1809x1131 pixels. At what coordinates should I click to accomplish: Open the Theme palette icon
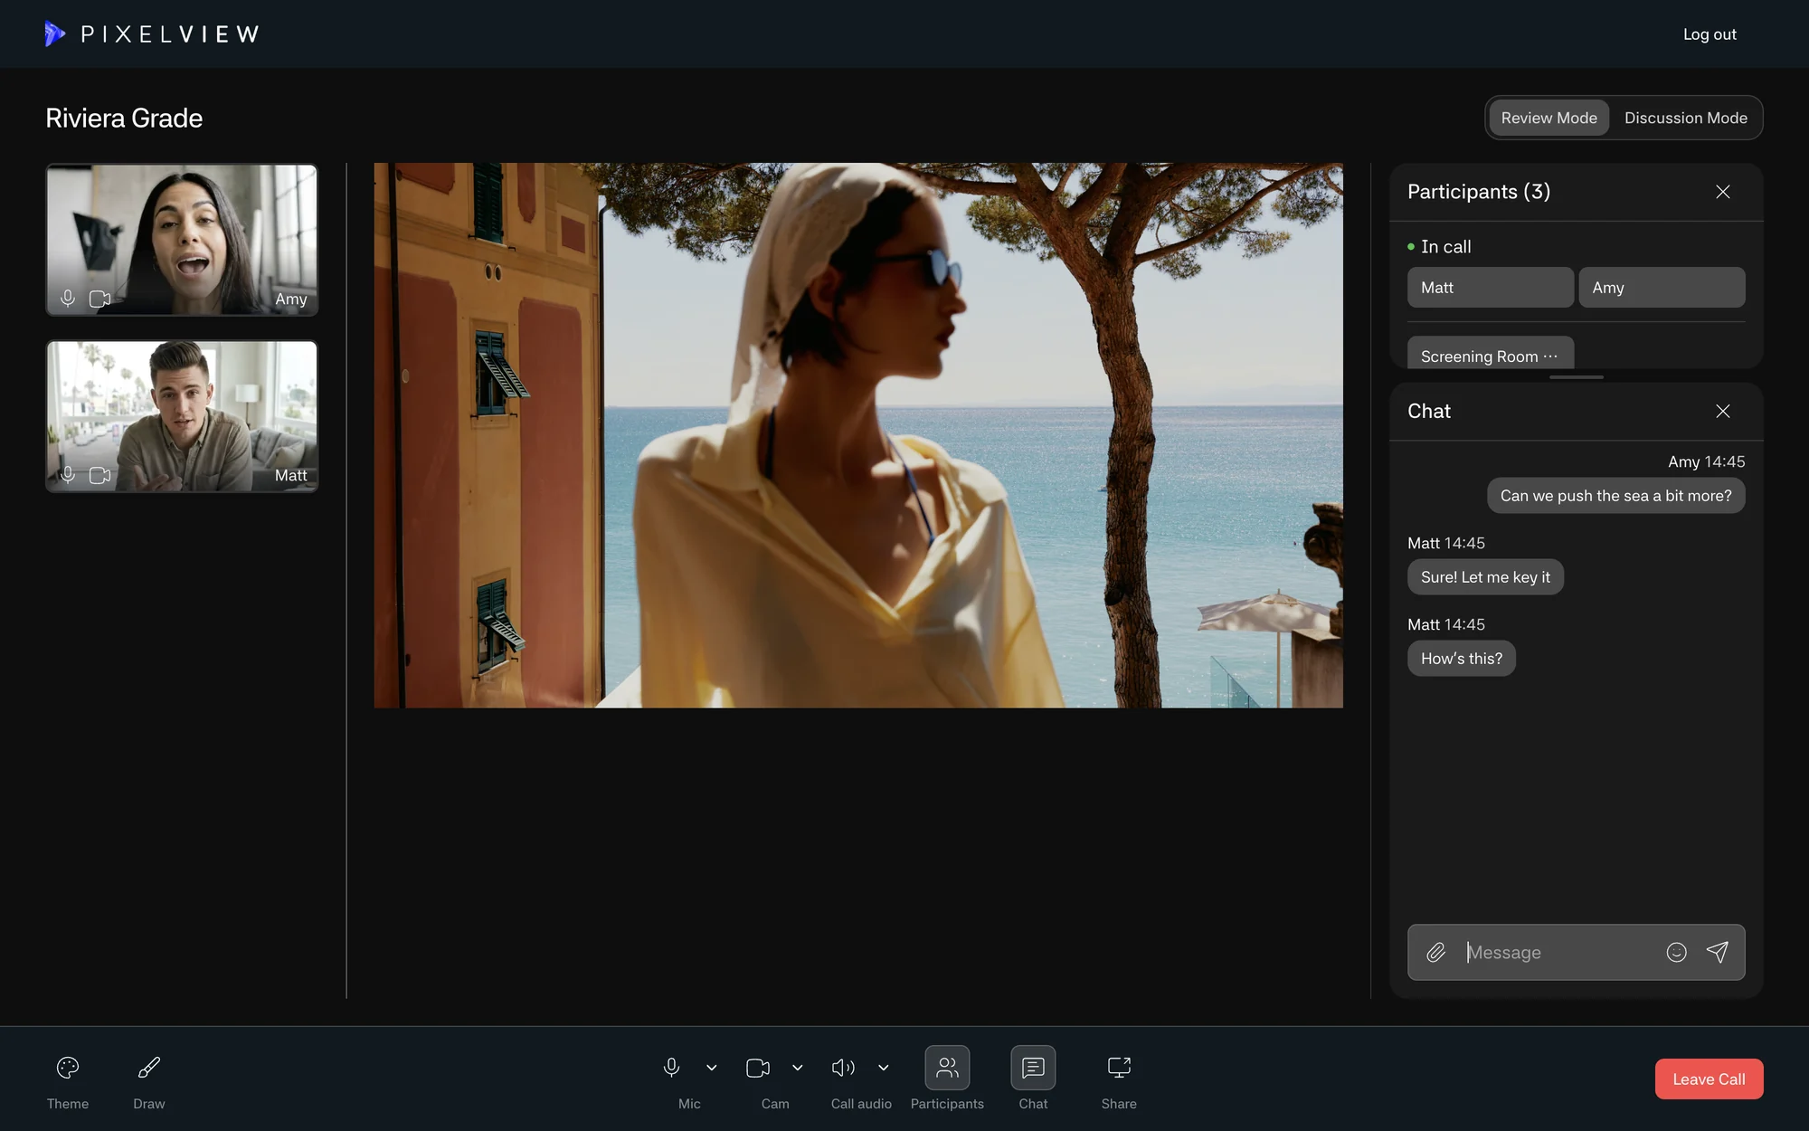pos(68,1068)
